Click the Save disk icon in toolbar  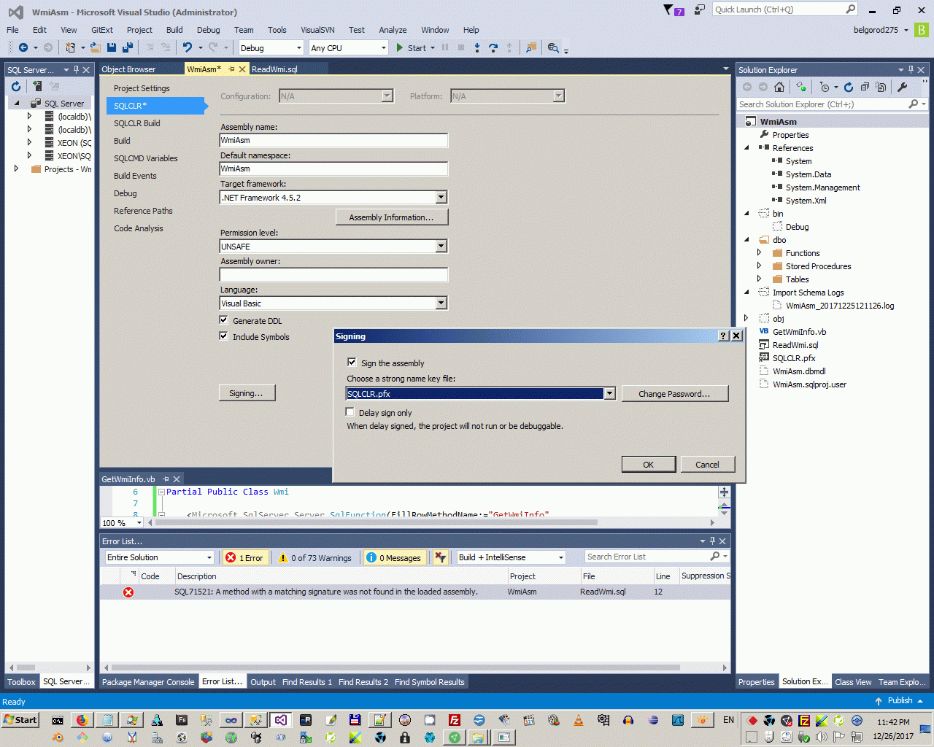tap(112, 48)
